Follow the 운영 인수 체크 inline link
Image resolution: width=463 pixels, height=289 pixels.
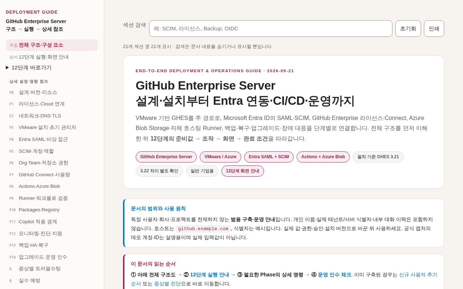335,275
